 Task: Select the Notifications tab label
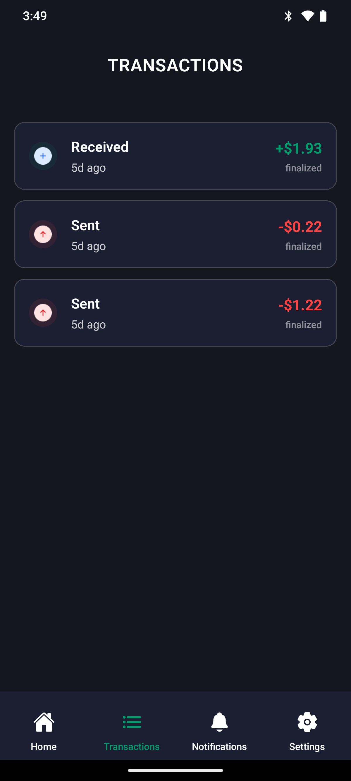pyautogui.click(x=219, y=746)
